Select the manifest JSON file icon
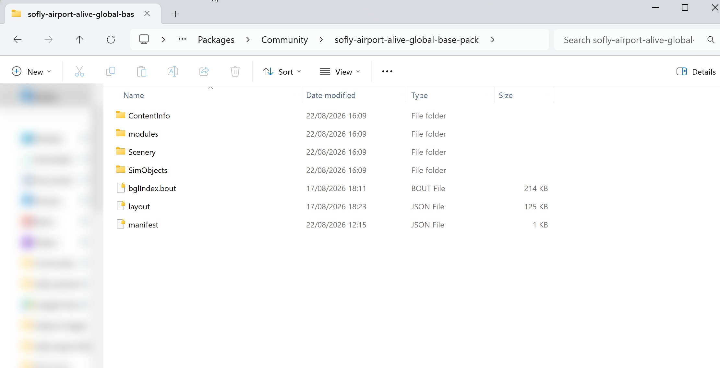 pyautogui.click(x=121, y=224)
